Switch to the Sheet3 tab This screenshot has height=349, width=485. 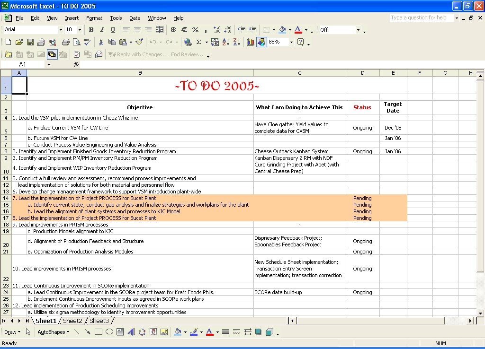(99, 321)
